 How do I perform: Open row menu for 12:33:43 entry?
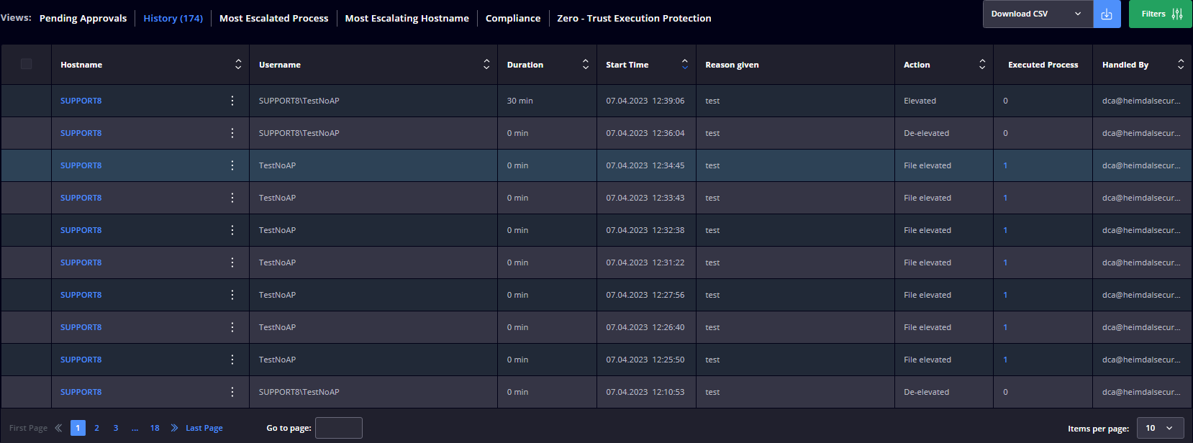pos(232,198)
